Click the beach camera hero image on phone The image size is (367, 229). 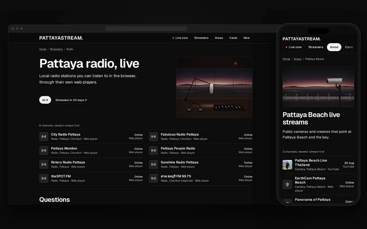pos(318,87)
